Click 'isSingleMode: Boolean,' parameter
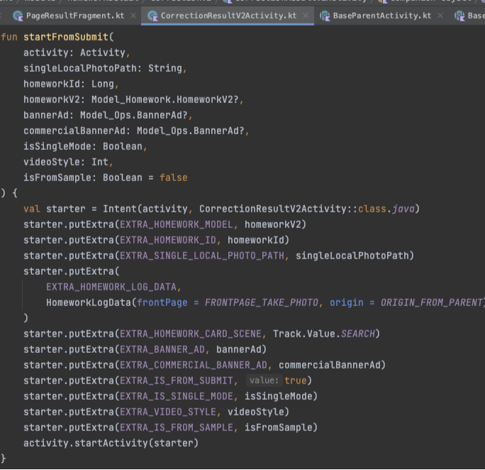 [85, 146]
